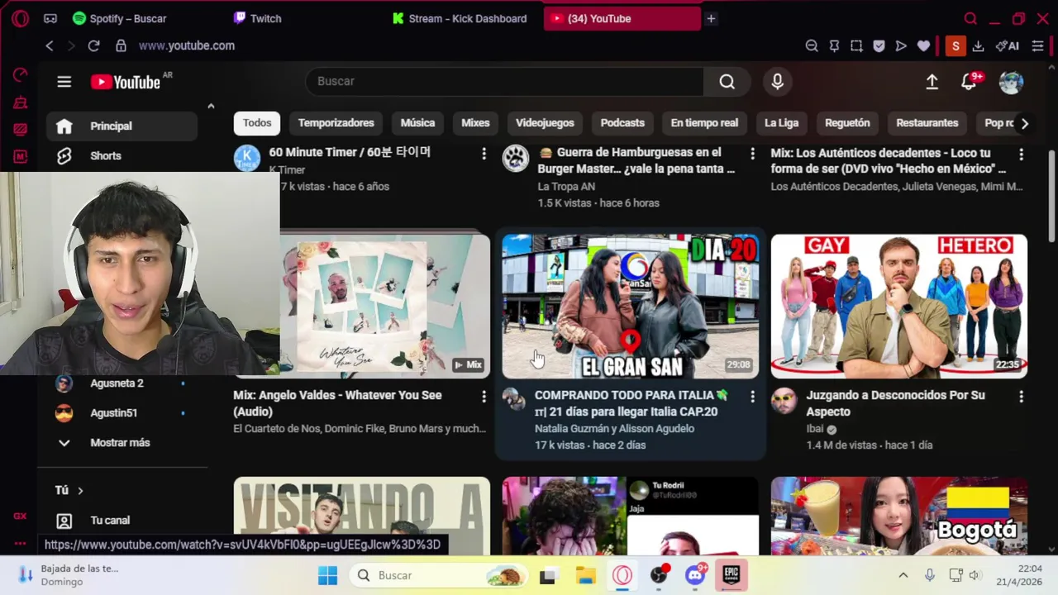Open the ad blocker shield icon
This screenshot has height=595, width=1058.
pos(879,46)
